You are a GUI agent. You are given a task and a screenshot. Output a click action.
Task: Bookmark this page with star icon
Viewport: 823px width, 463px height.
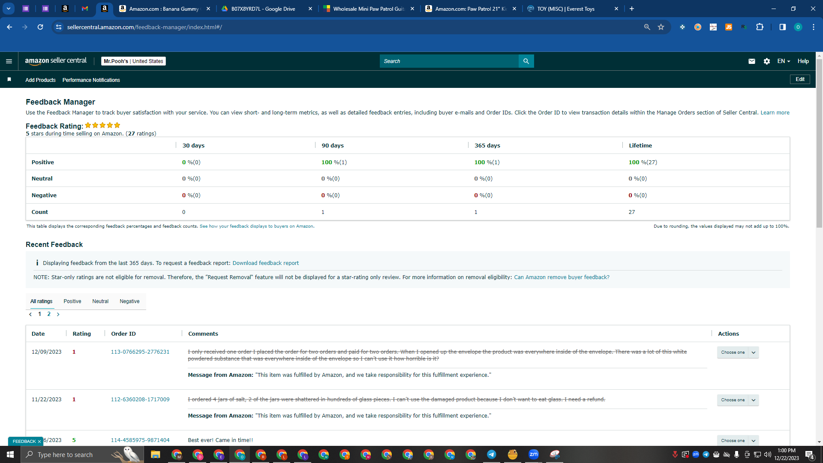coord(661,27)
